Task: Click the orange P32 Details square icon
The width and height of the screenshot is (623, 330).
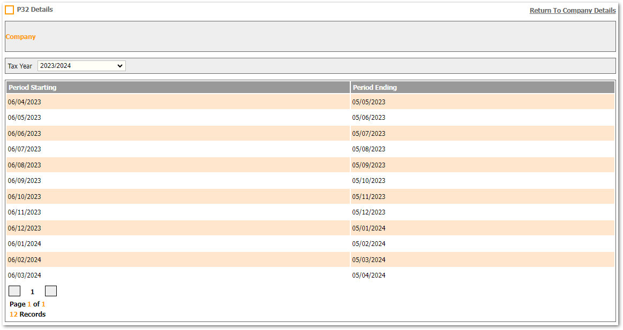Action: (9, 10)
